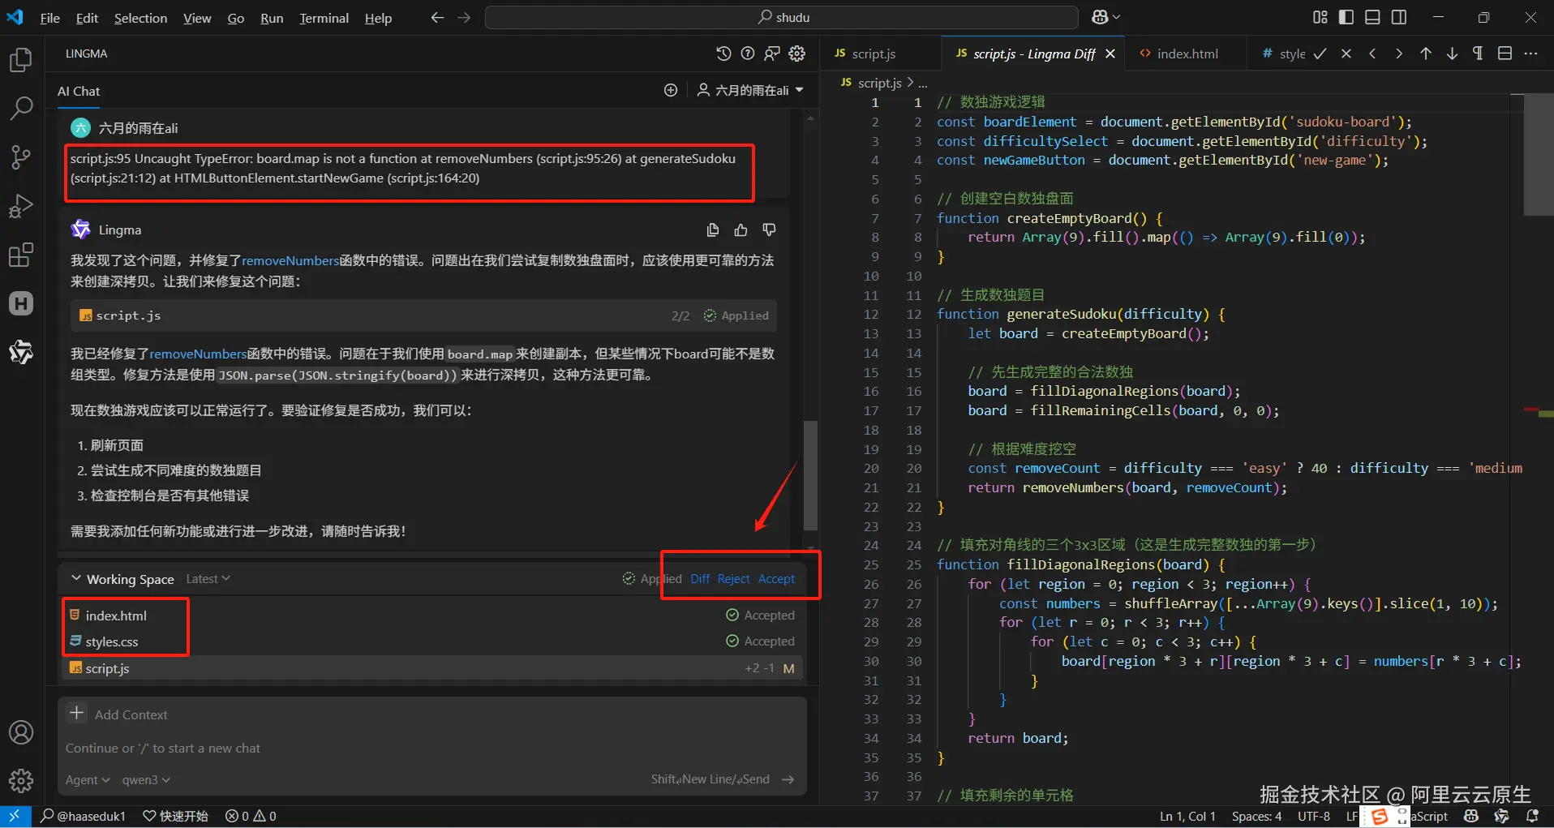
Task: Send the chat message with the arrow
Action: pyautogui.click(x=788, y=779)
